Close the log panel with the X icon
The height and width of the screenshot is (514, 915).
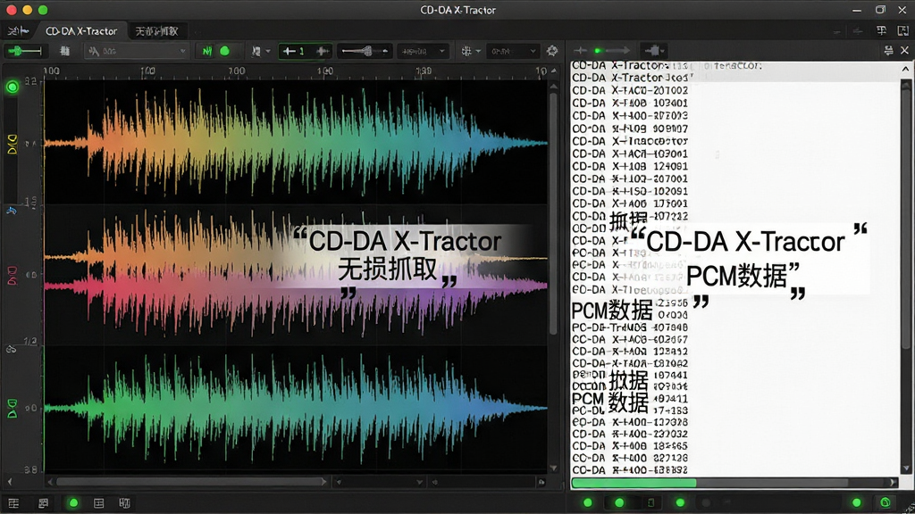click(904, 51)
